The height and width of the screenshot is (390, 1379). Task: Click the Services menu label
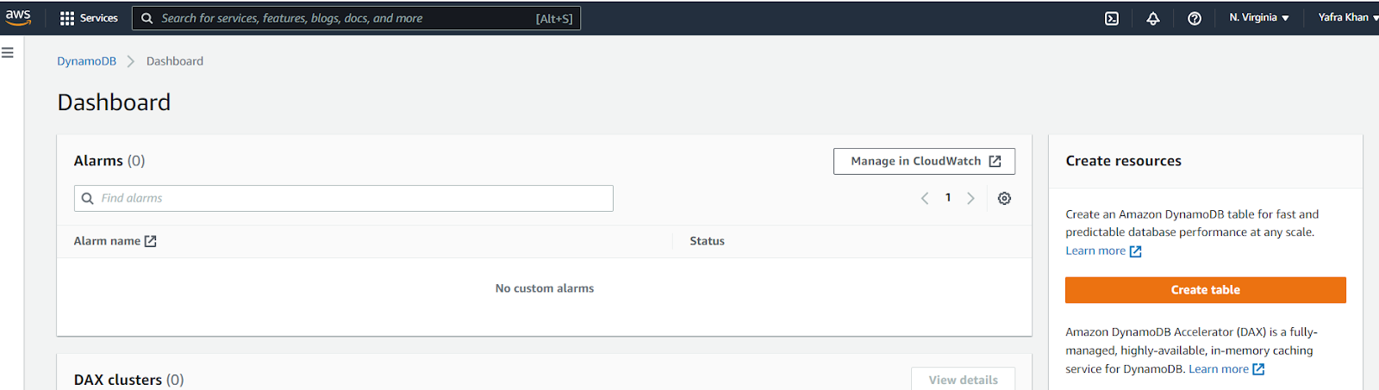pos(99,18)
